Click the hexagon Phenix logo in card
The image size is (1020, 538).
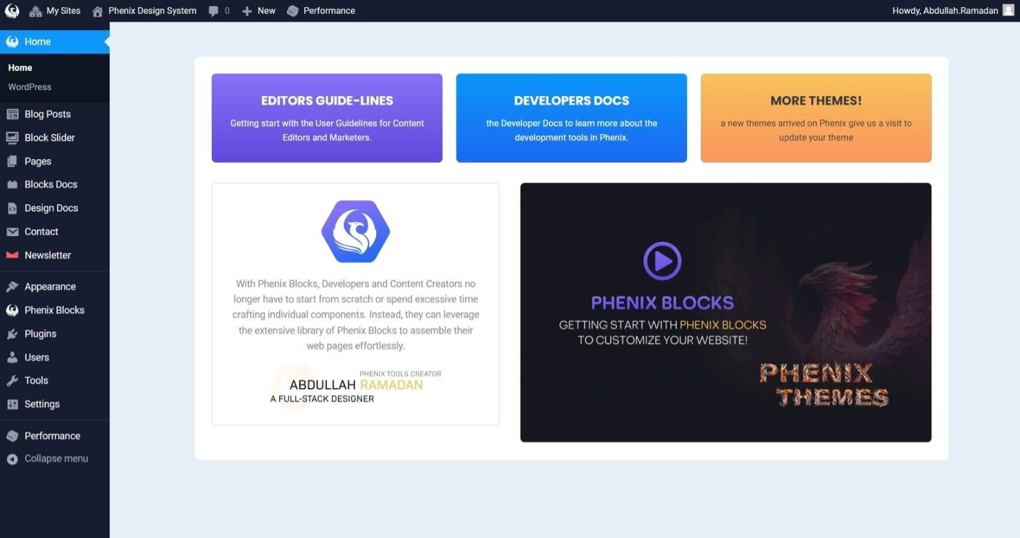coord(355,231)
